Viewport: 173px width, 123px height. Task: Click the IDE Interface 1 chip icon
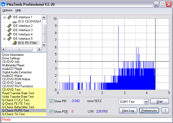tap(9, 17)
